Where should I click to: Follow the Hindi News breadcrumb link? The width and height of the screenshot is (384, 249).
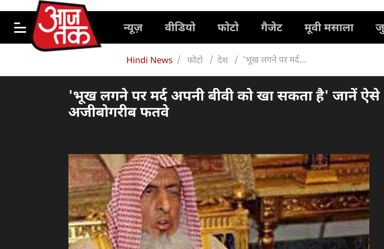click(x=149, y=60)
